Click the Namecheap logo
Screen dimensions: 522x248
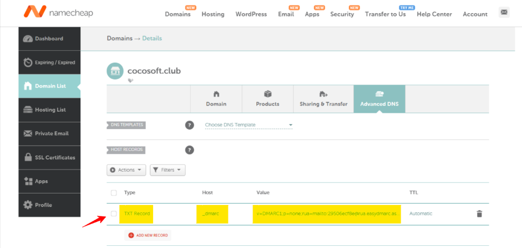[x=58, y=13]
